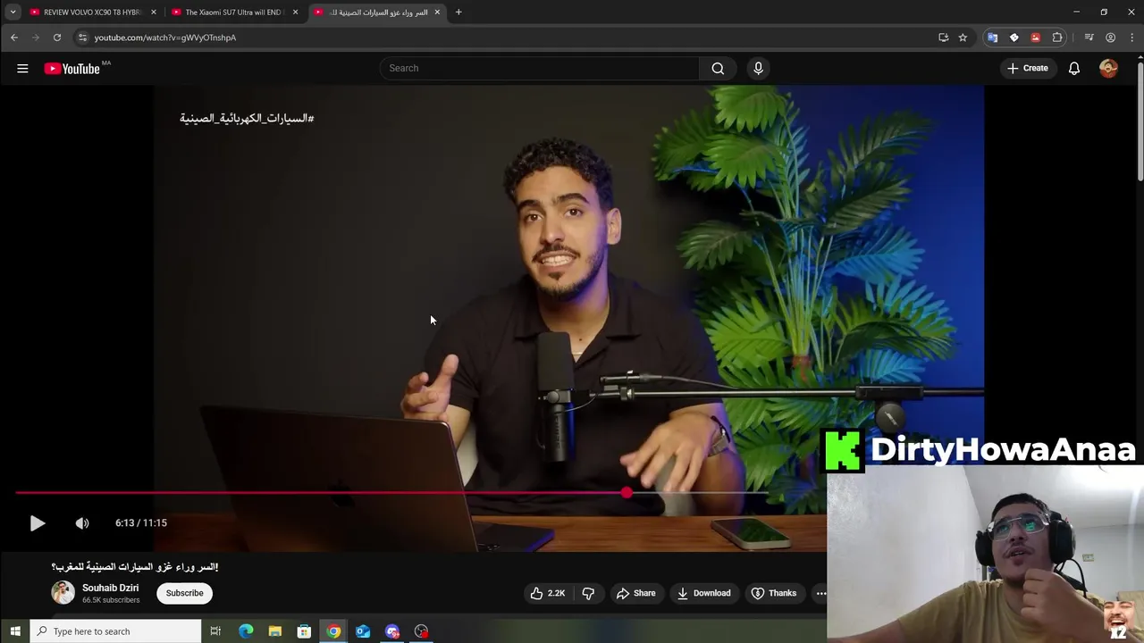View site information icon in address bar

pyautogui.click(x=82, y=38)
